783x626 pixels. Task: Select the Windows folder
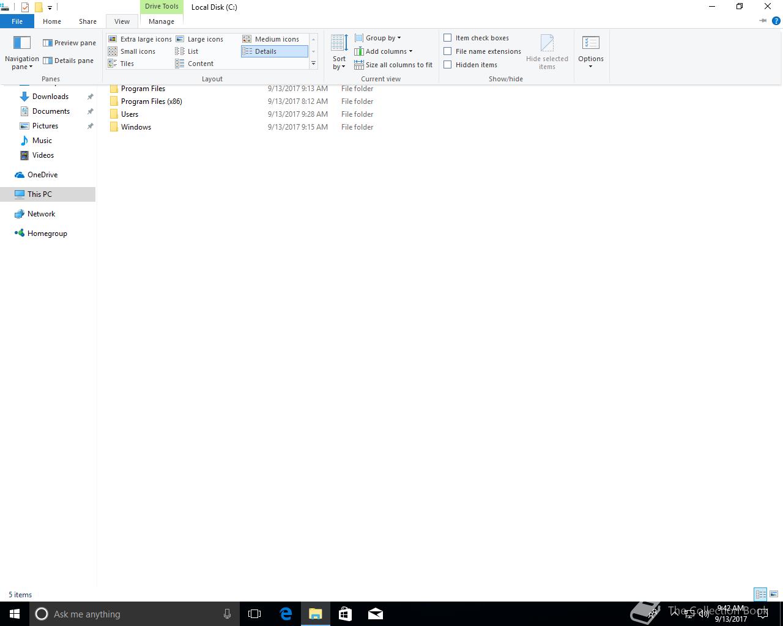(136, 127)
